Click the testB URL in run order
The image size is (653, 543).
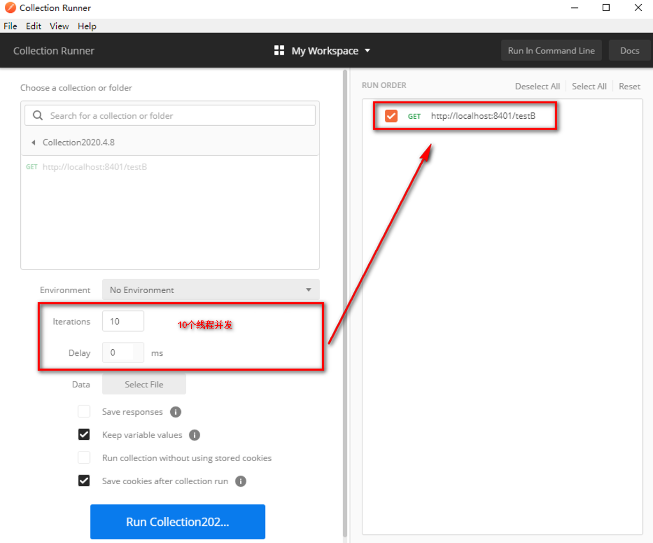pyautogui.click(x=483, y=116)
